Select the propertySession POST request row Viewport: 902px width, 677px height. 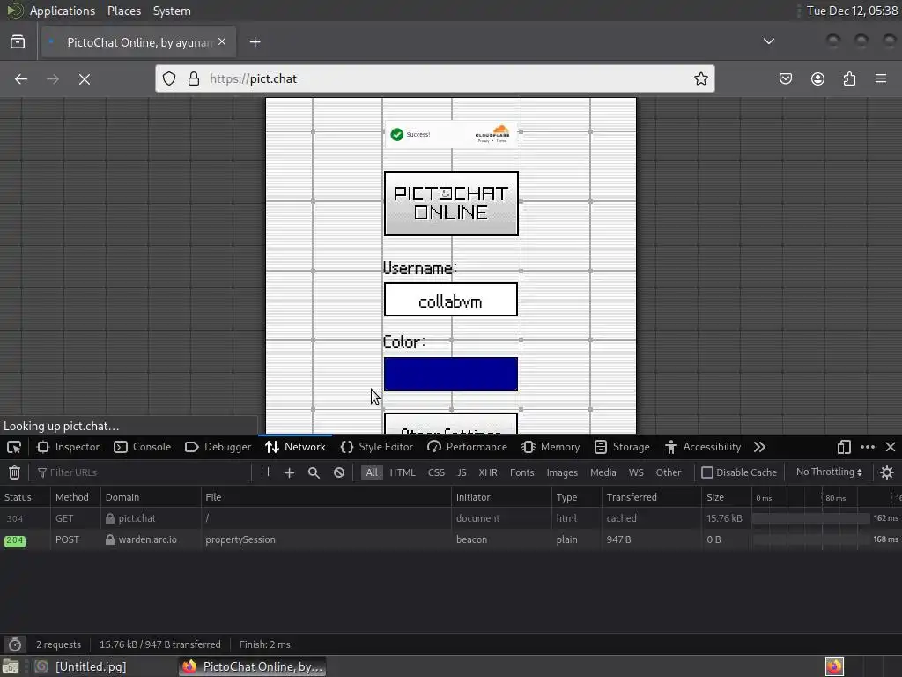pyautogui.click(x=451, y=540)
